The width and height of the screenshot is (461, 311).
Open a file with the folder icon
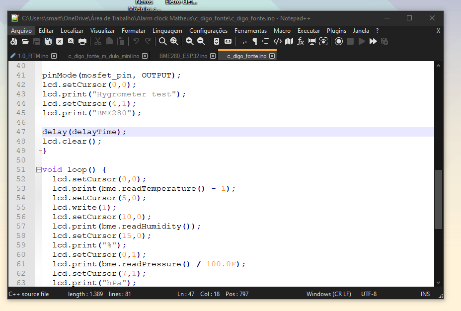click(25, 41)
